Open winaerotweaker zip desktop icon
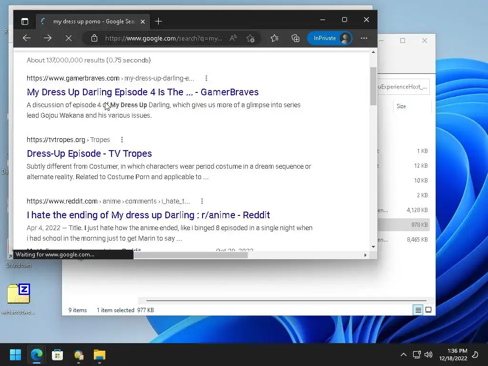488x366 pixels. 19,298
